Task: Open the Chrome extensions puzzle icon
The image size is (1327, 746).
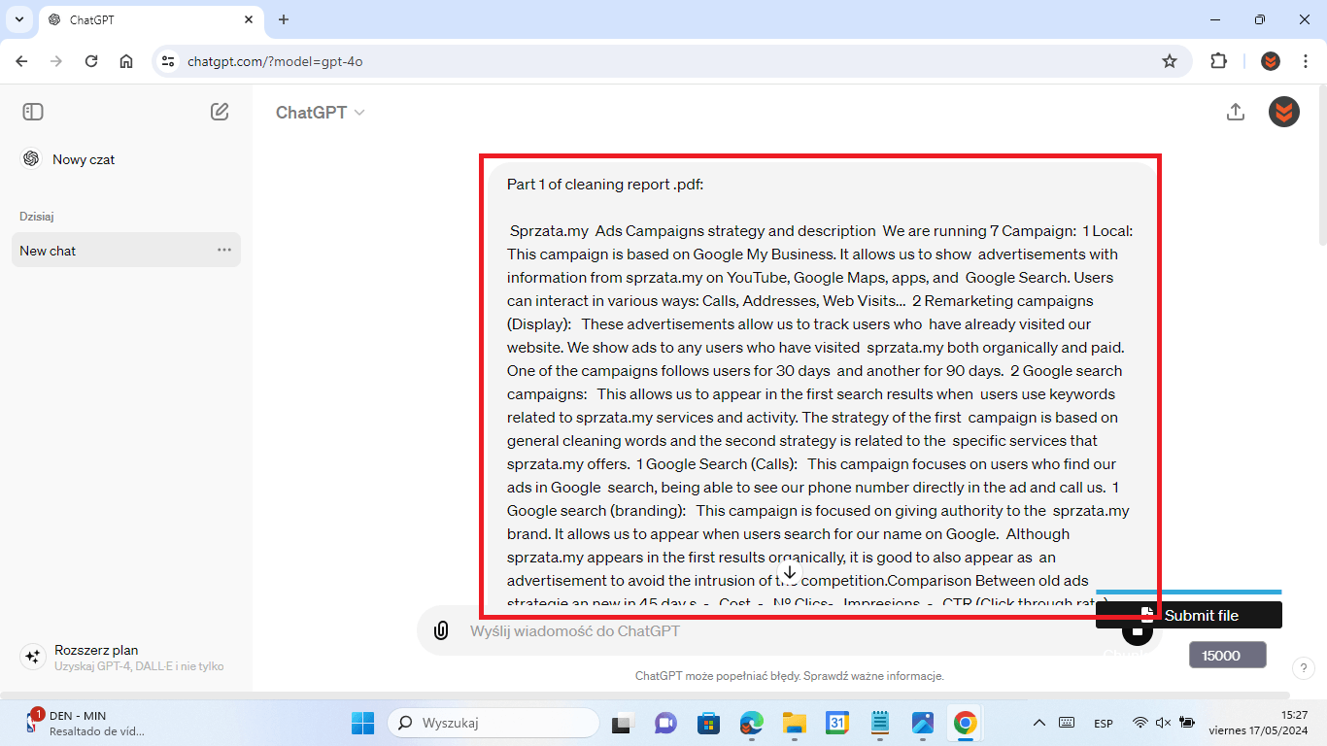Action: click(x=1218, y=61)
